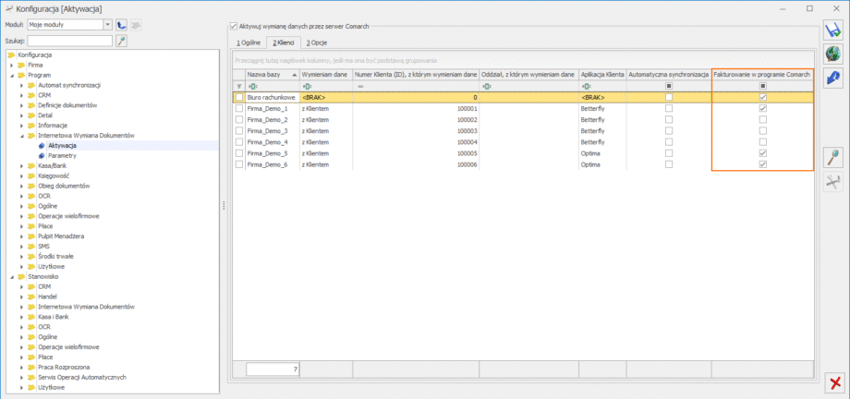Click the blue arrow icon beside Moduł
The image size is (850, 399).
click(x=121, y=25)
